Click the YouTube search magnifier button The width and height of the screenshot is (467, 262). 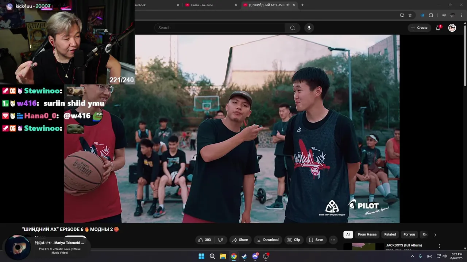coord(293,28)
